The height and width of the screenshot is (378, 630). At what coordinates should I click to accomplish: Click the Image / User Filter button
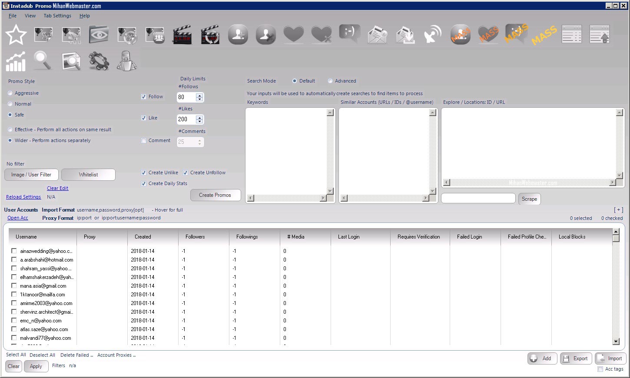click(31, 175)
